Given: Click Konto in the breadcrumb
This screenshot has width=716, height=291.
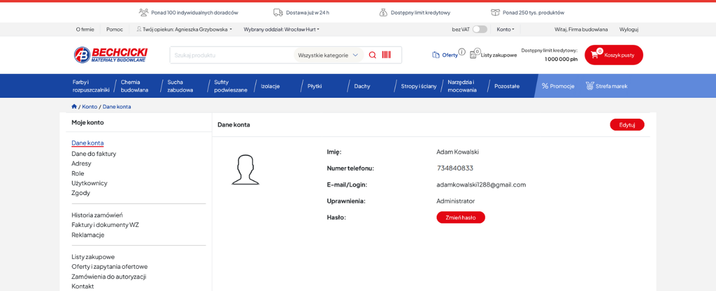Looking at the screenshot, I should pos(90,107).
